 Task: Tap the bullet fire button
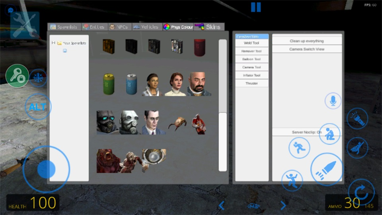tap(327, 170)
